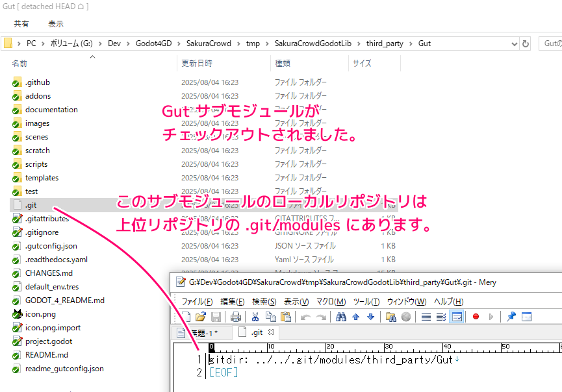Close the .git tab in Mery
The width and height of the screenshot is (562, 392).
272,332
